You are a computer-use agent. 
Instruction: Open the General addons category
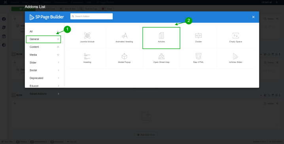point(43,39)
